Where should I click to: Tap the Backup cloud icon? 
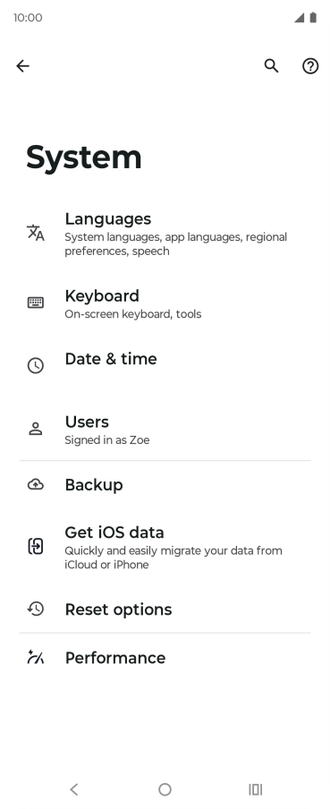click(36, 484)
